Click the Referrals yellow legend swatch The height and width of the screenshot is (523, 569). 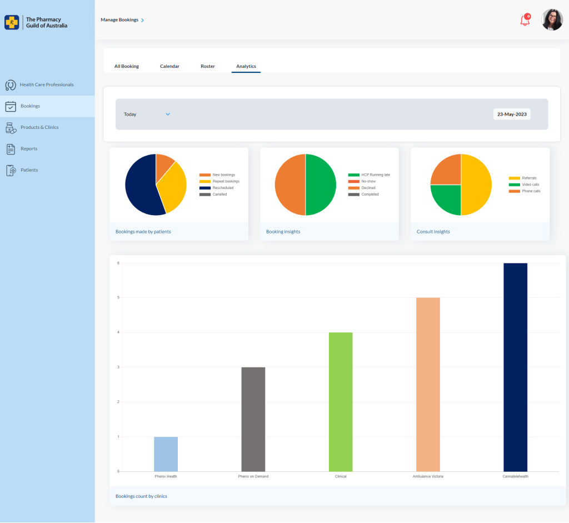[x=513, y=178]
